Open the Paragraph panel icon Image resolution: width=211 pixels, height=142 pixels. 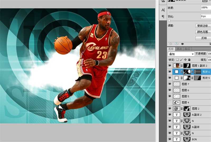(163, 16)
